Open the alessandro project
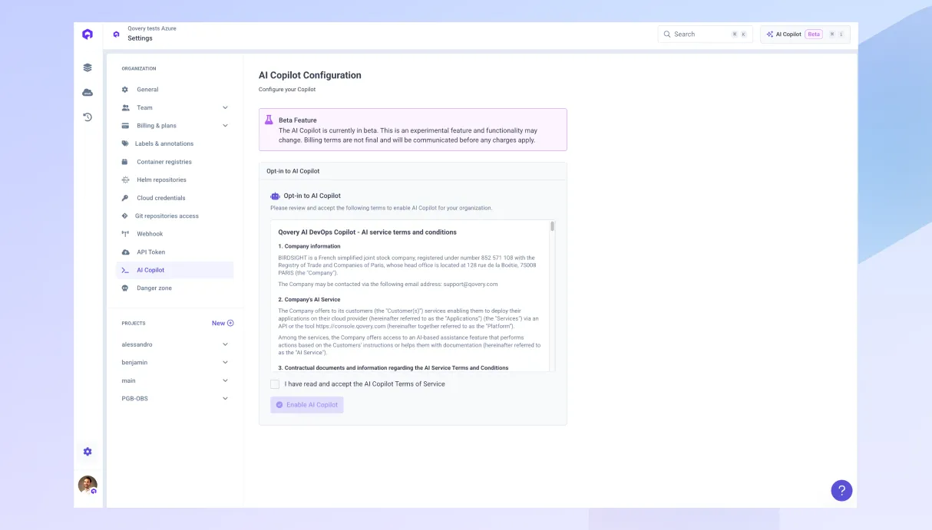 tap(137, 344)
